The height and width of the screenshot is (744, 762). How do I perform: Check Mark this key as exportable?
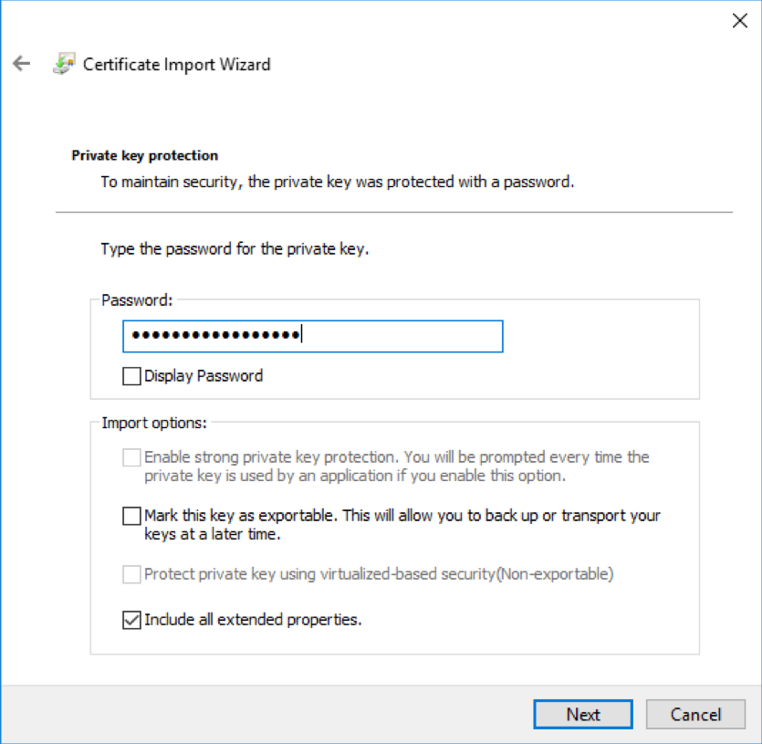pyautogui.click(x=130, y=516)
